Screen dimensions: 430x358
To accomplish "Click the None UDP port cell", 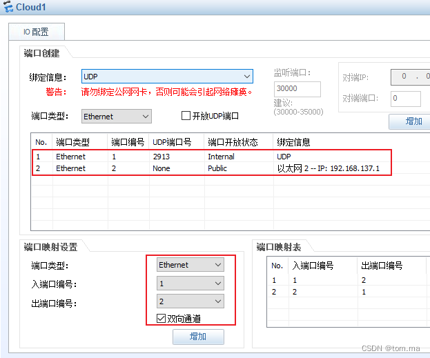I will point(162,168).
